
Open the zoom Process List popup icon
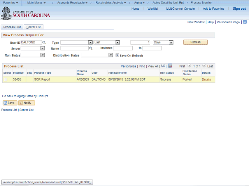point(163,66)
